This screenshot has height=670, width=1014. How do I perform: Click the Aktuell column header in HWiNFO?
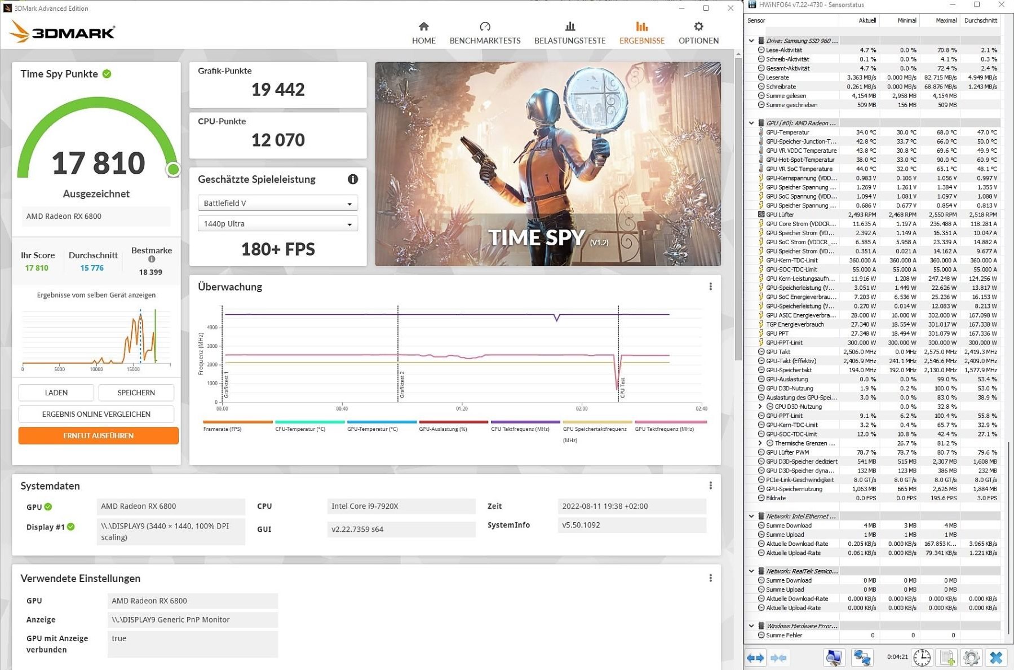click(x=859, y=20)
